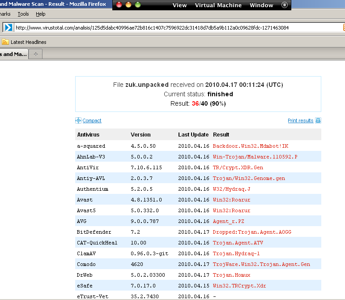
Task: Click the Antivirus column header
Action: click(x=88, y=134)
